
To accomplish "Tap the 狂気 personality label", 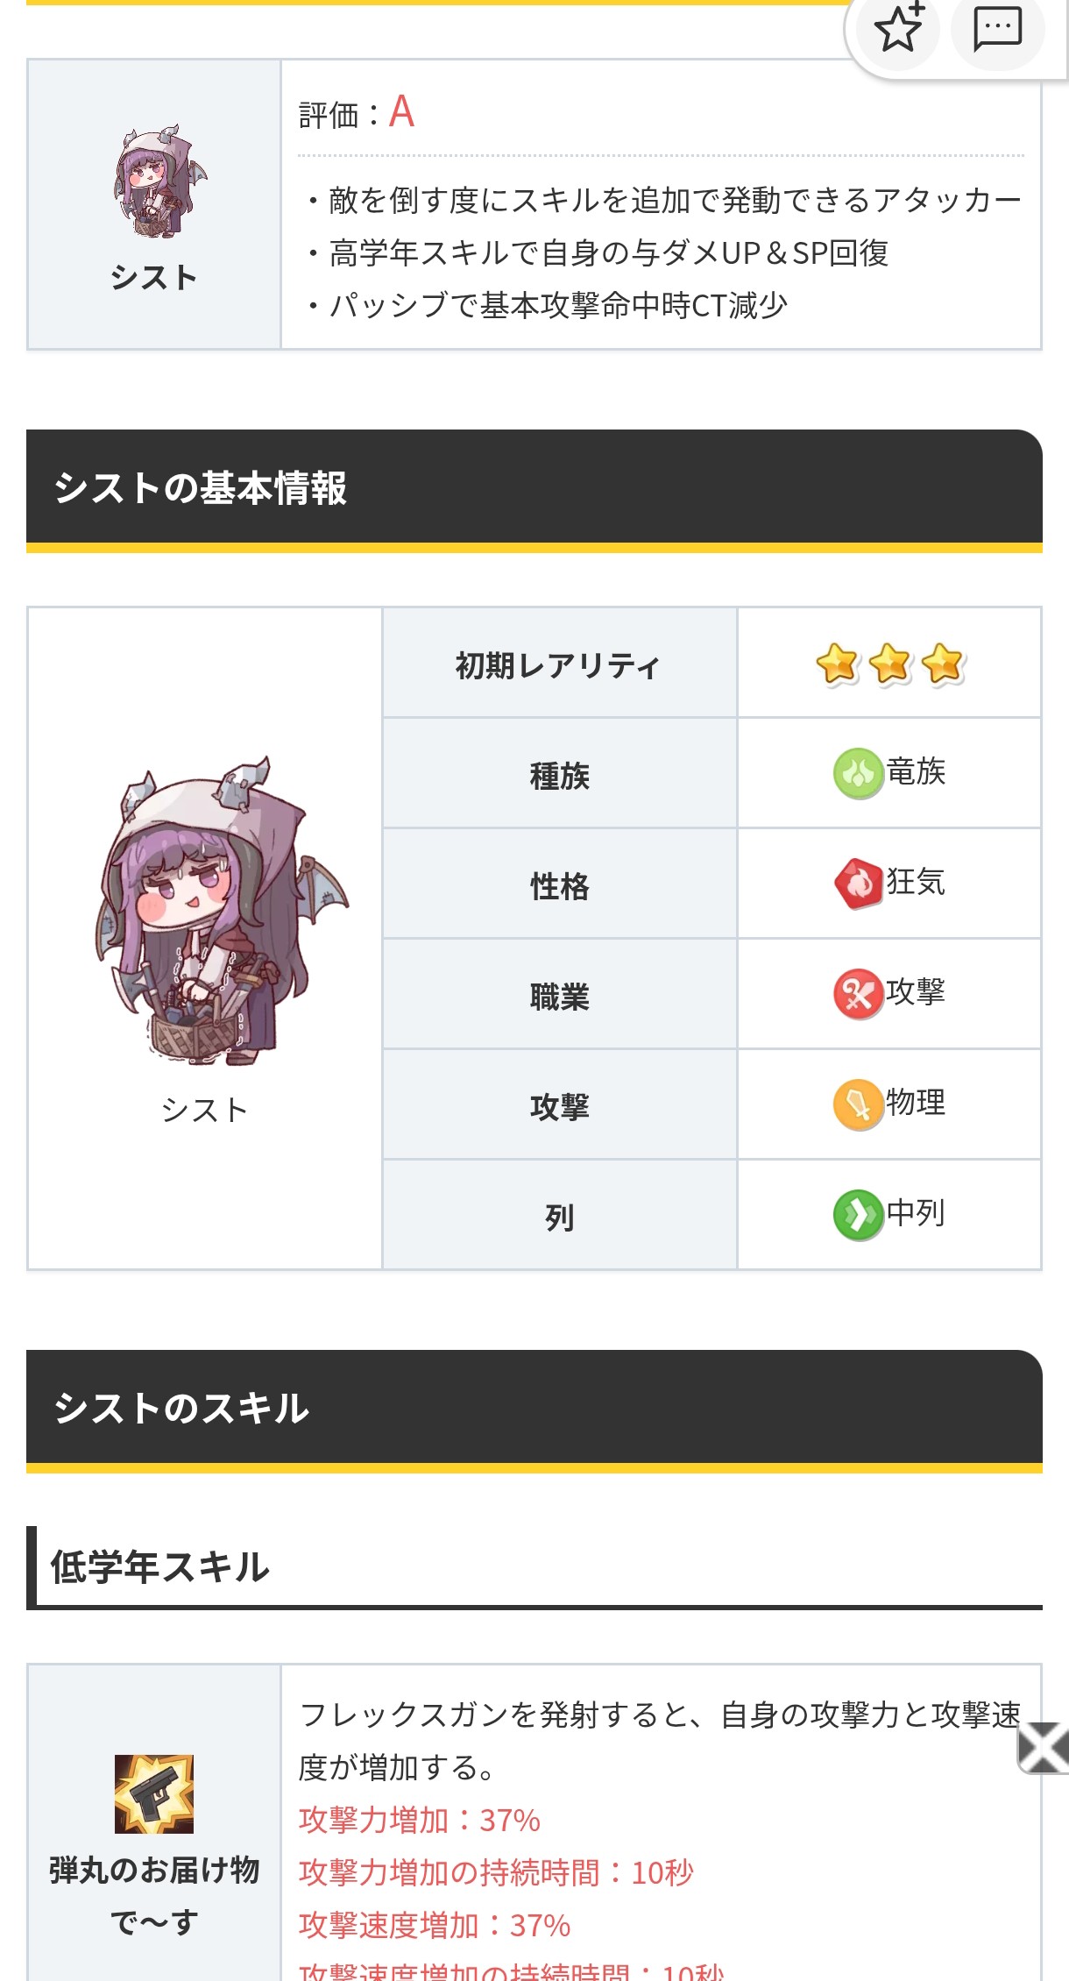I will (917, 883).
